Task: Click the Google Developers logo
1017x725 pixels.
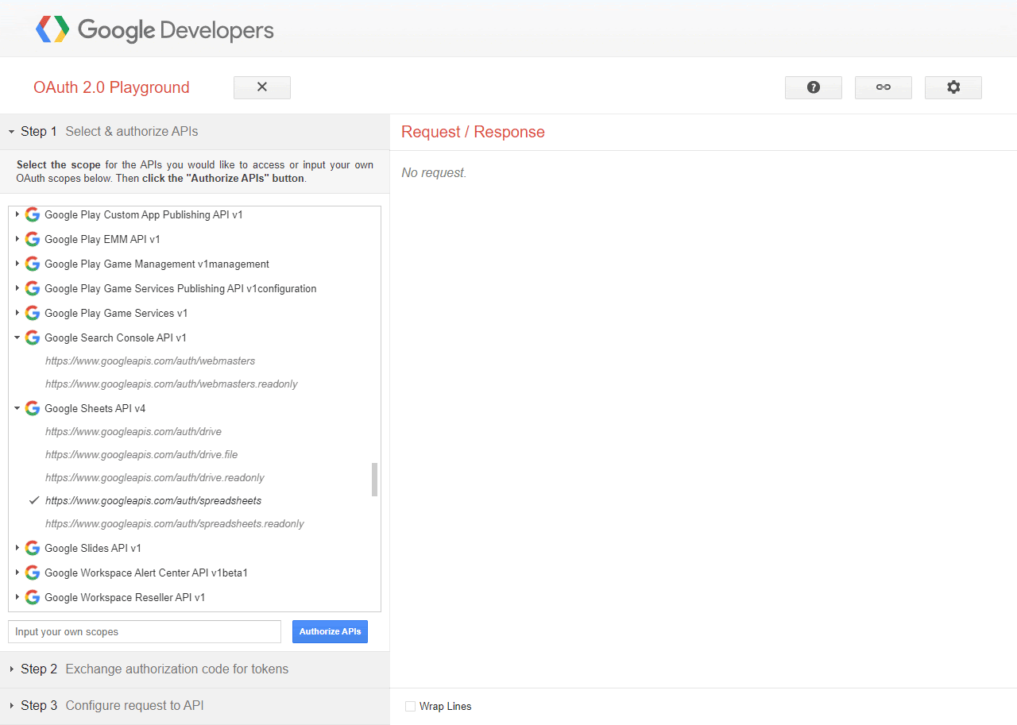Action: (x=155, y=30)
